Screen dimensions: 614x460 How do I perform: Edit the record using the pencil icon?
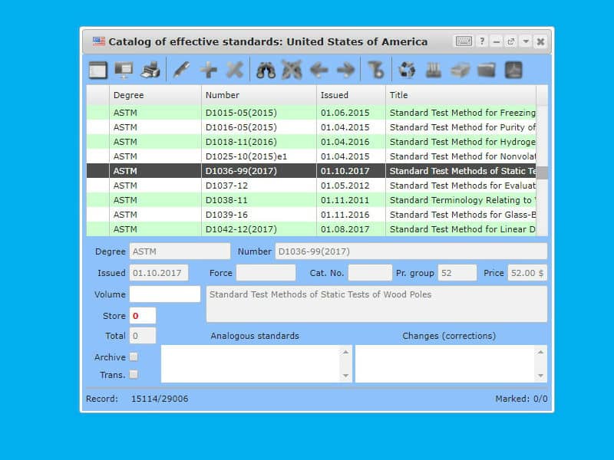tap(182, 71)
